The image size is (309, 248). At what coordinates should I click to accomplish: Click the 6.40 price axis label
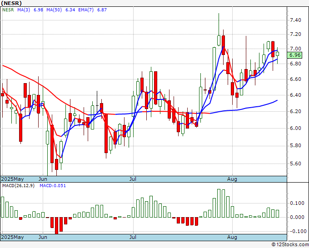[295, 95]
